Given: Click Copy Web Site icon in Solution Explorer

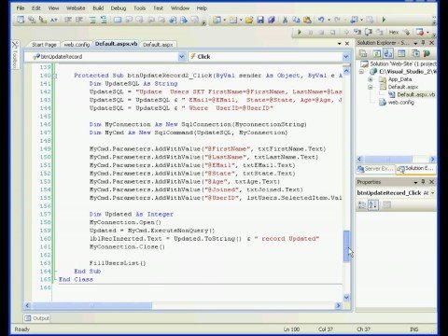Looking at the screenshot, I should (x=415, y=54).
